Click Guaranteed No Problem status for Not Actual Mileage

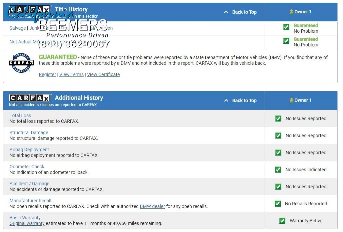pos(306,42)
